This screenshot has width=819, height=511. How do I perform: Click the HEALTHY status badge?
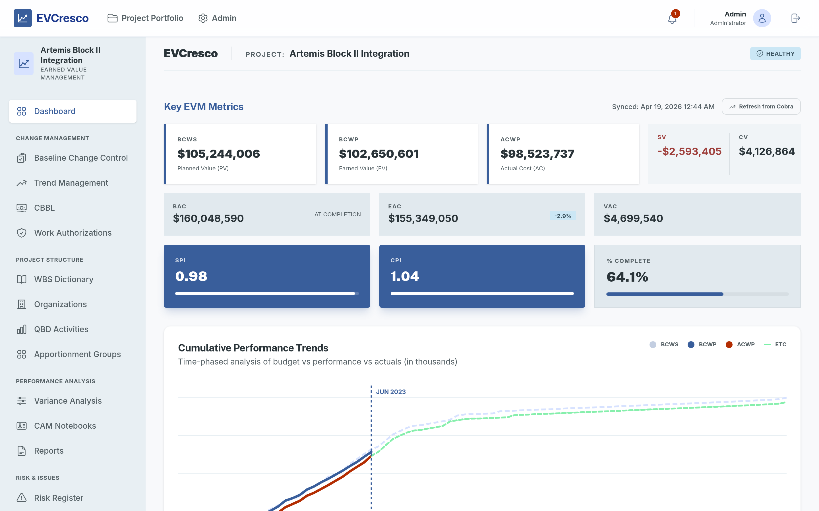coord(775,53)
